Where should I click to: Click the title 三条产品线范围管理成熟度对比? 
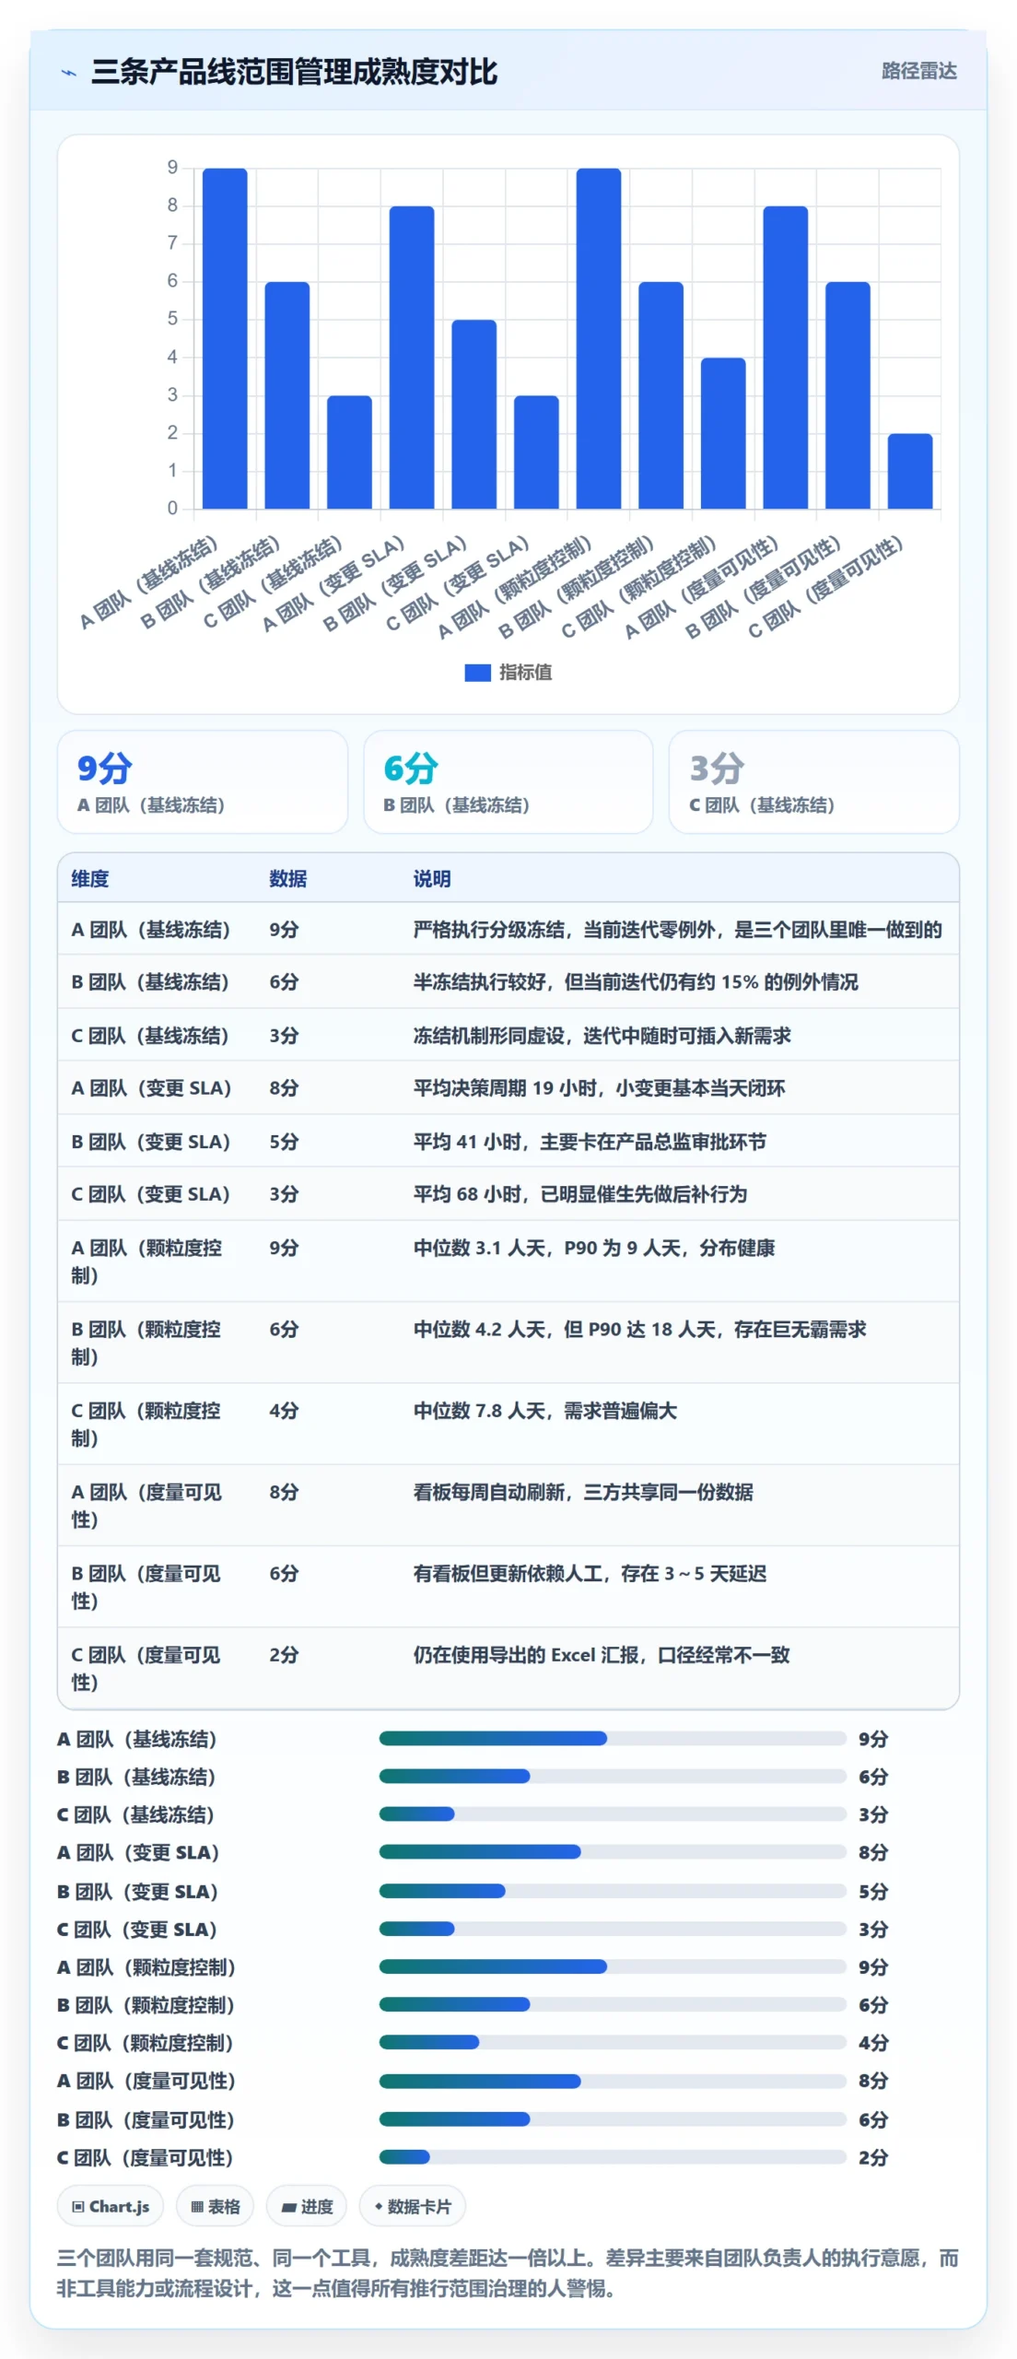[295, 72]
